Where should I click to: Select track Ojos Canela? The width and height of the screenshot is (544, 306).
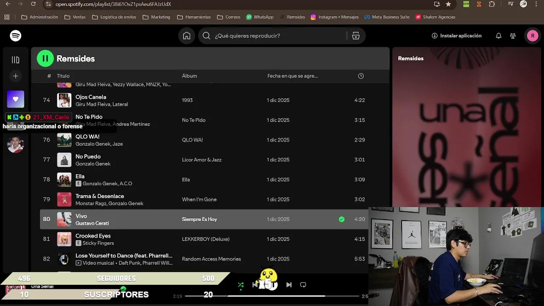91,97
